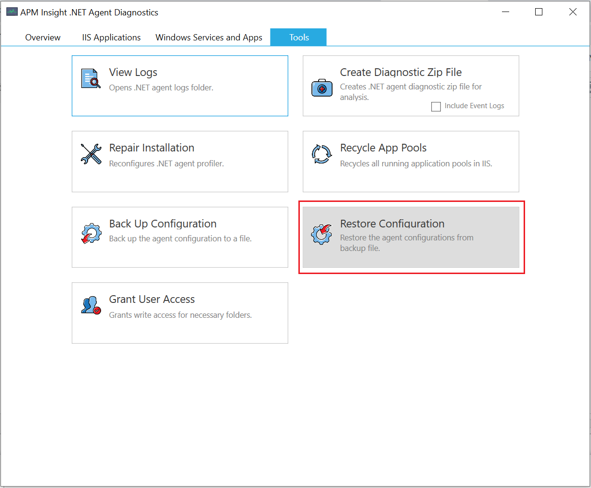The image size is (591, 488).
Task: Back up the agent configuration to a file
Action: click(180, 237)
